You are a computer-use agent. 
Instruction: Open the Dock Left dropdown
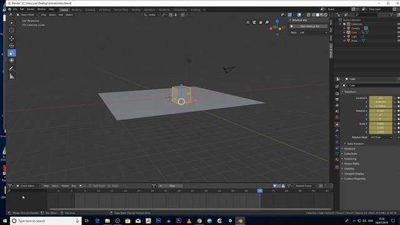[313, 32]
